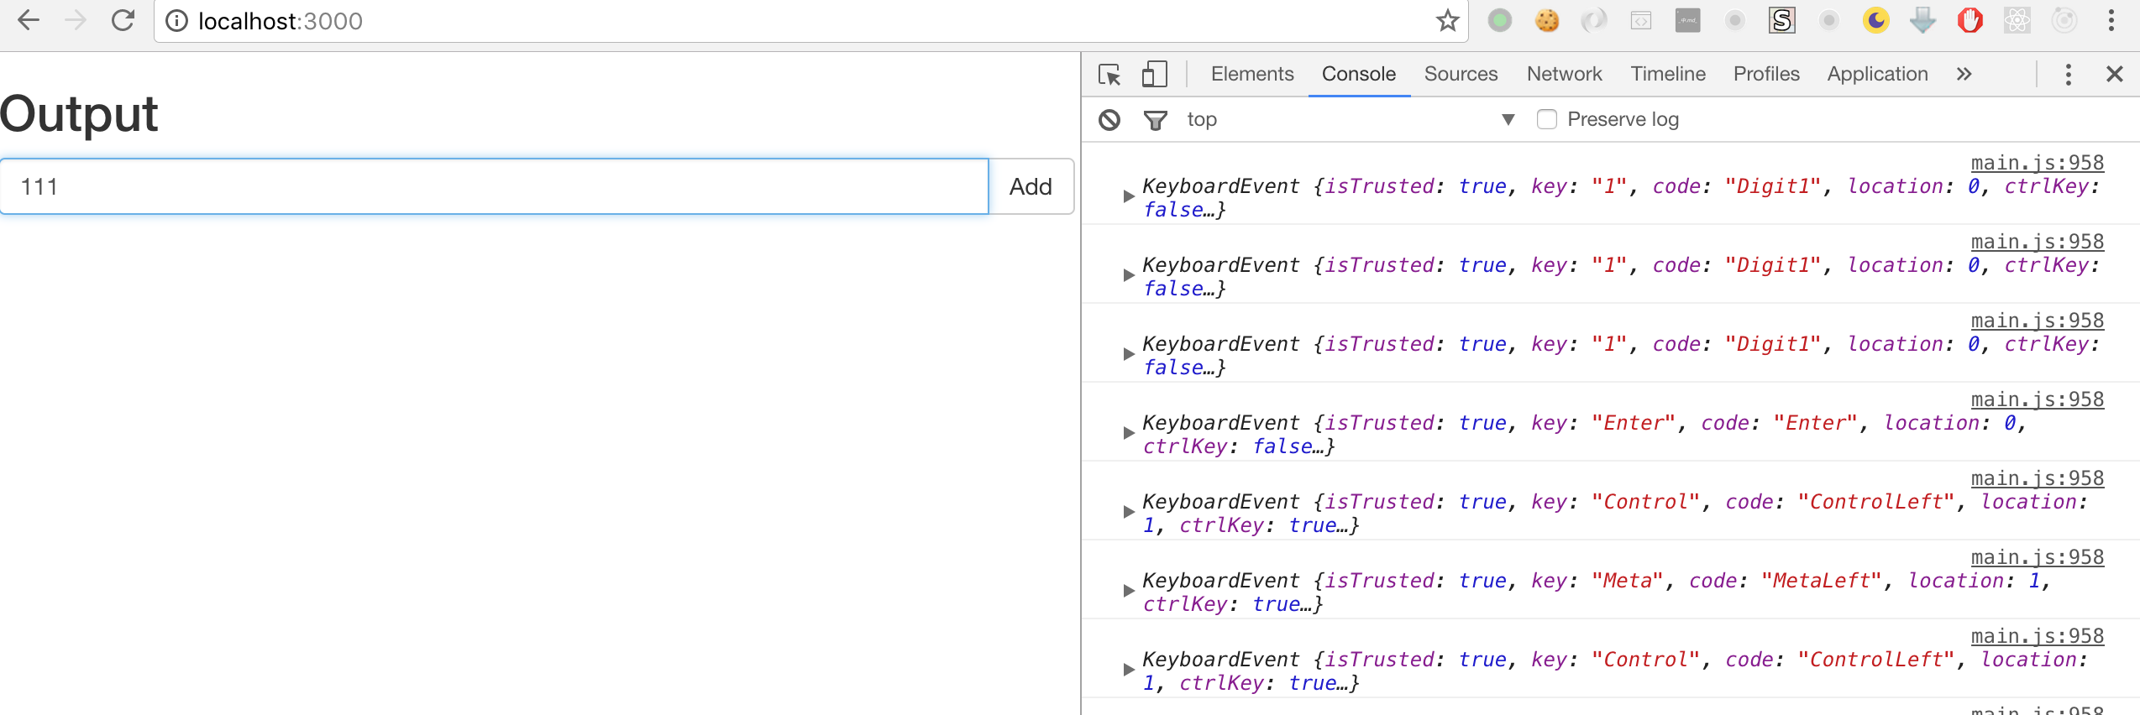This screenshot has height=715, width=2140.
Task: Switch to the Network tab
Action: (1564, 75)
